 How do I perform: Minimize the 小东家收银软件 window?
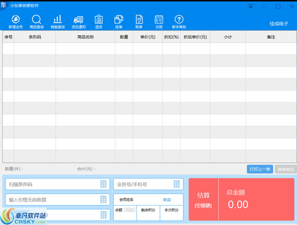click(264, 7)
